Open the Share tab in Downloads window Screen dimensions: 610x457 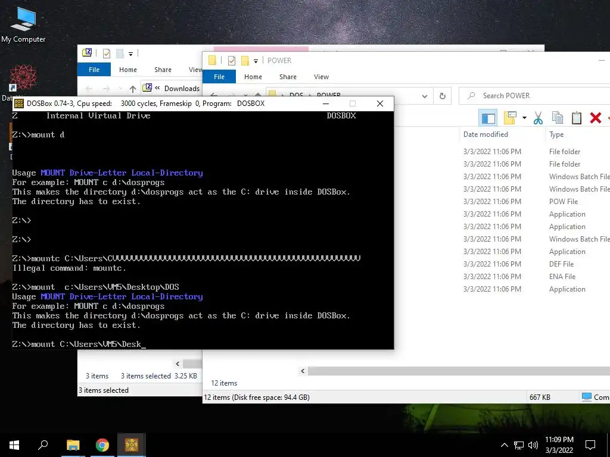(163, 70)
